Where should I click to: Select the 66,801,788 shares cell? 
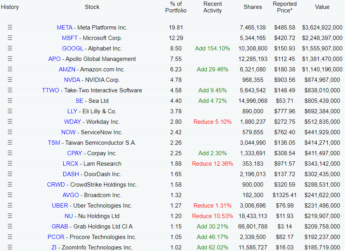[253, 226]
